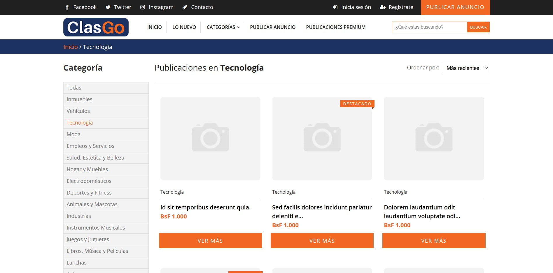The width and height of the screenshot is (553, 273).
Task: Open PUBLICACIONES PREMIUM menu item
Action: tap(336, 27)
